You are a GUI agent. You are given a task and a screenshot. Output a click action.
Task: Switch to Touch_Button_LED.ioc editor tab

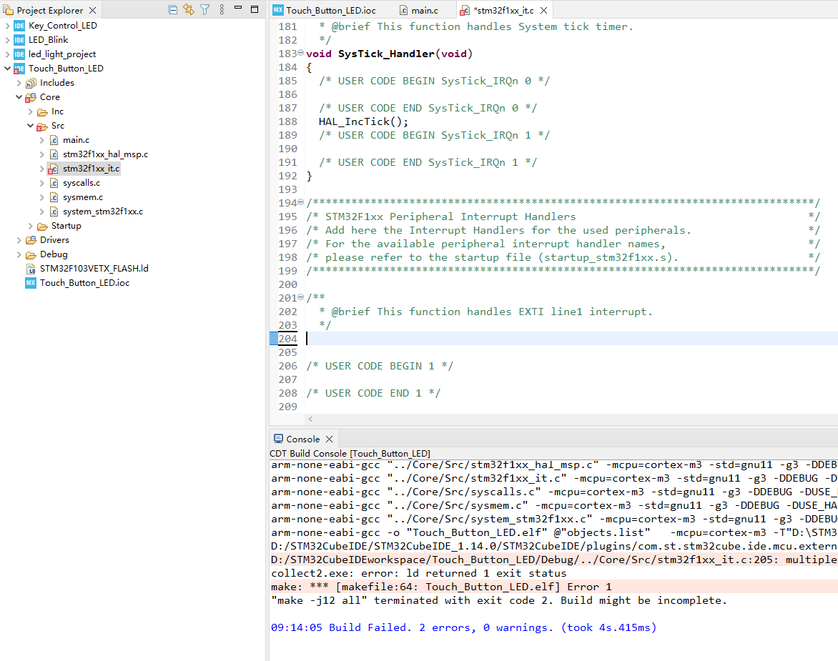(x=325, y=10)
